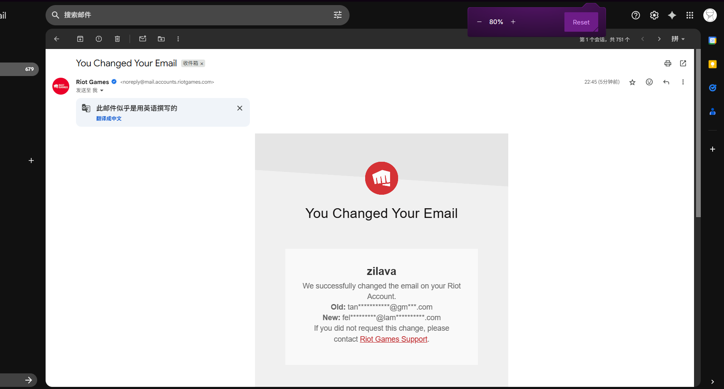724x389 pixels.
Task: Reply to Riot Games email
Action: (666, 82)
